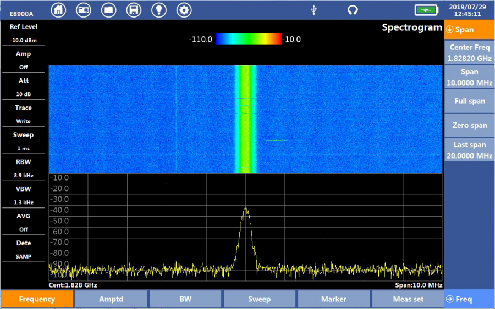Click the right-arrow icon beside Freq
Screen dimensions: 495x309
tap(450, 299)
